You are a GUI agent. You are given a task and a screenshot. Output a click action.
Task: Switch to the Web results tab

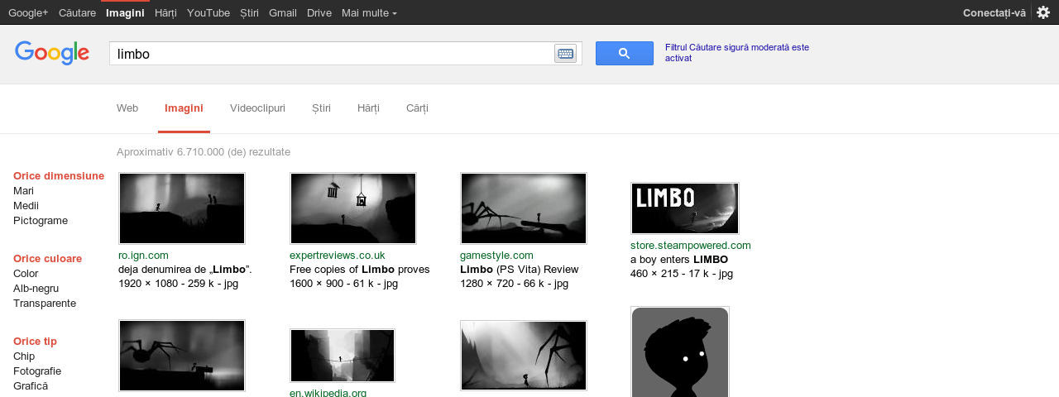127,108
